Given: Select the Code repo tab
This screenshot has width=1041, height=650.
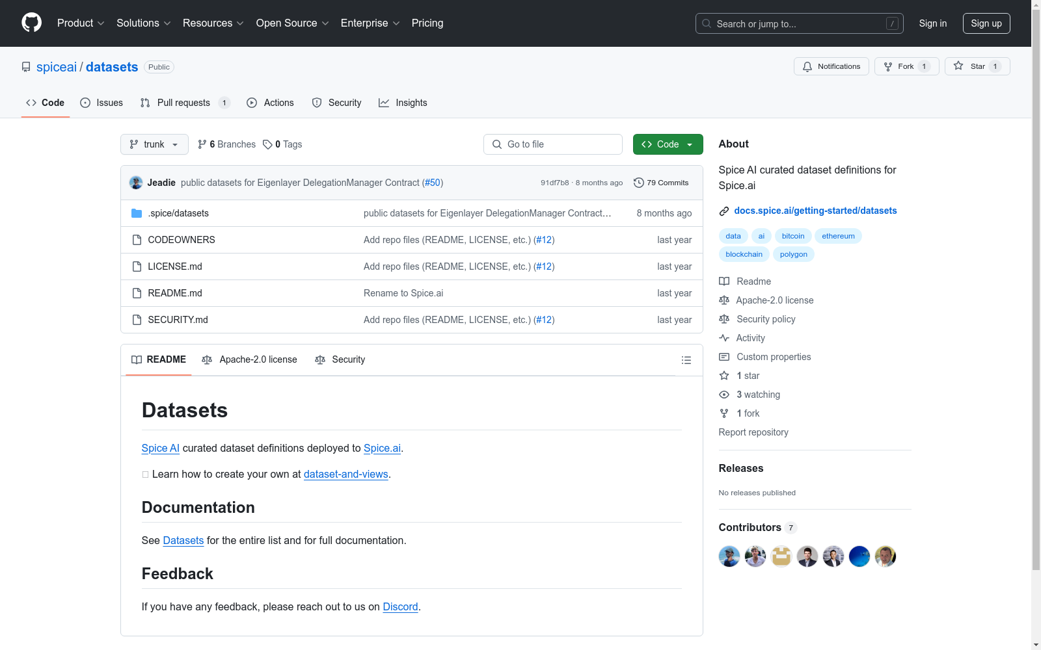Looking at the screenshot, I should [x=46, y=103].
